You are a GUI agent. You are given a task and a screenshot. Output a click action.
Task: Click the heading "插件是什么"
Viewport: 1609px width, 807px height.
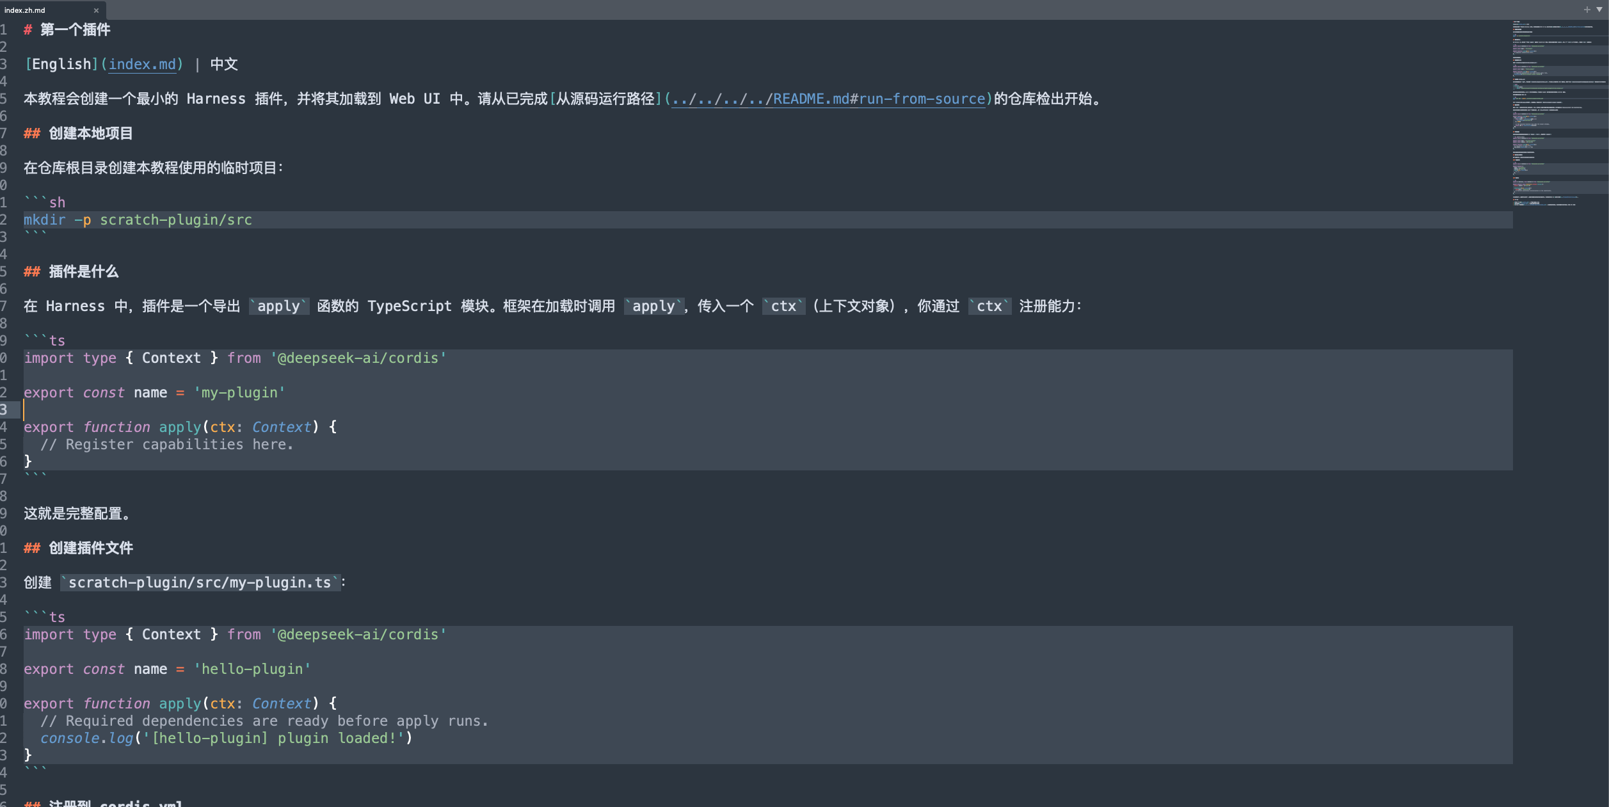pos(84,271)
